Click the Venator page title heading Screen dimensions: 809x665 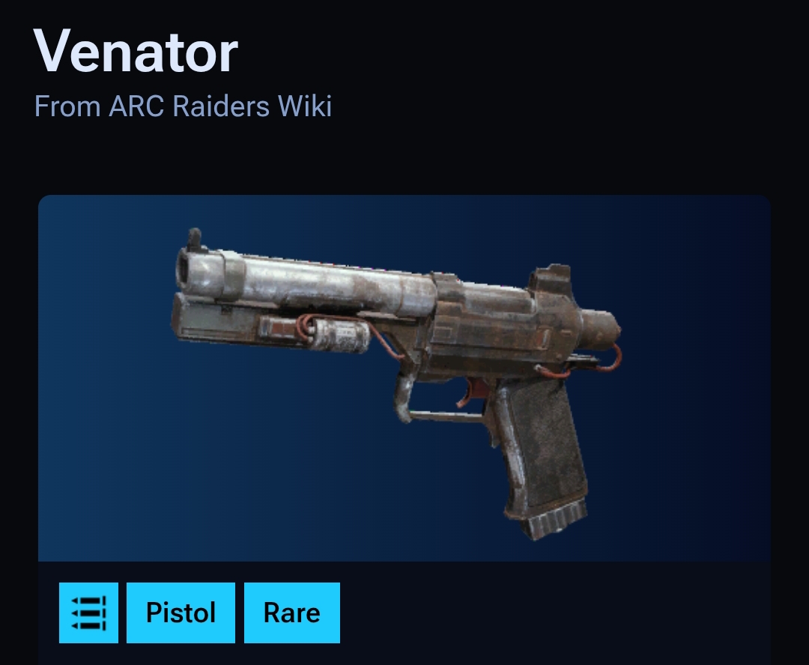coord(136,52)
